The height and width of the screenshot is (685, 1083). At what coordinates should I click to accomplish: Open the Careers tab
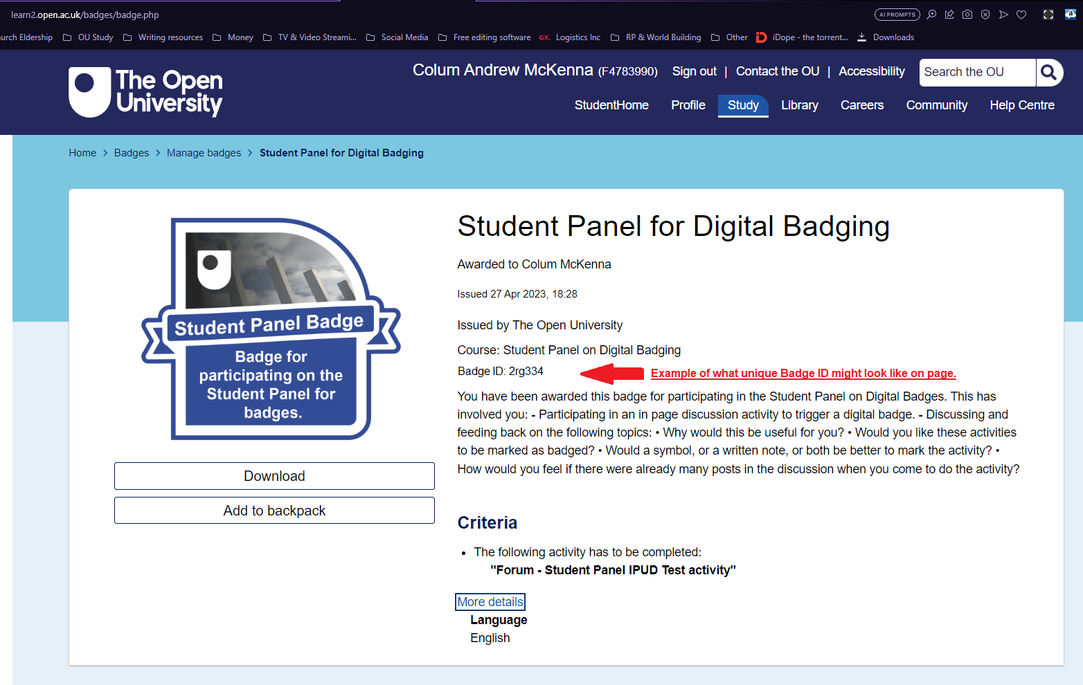[862, 105]
